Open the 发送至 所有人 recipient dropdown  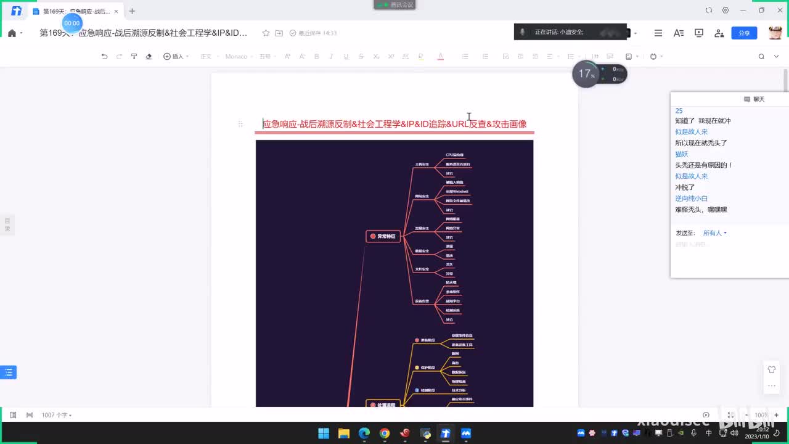[715, 233]
